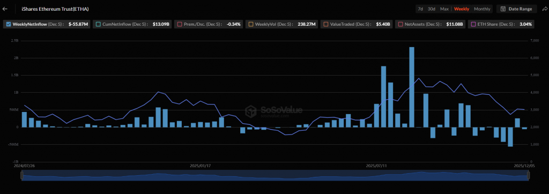Viewport: 549px width, 194px height.
Task: Select the Max range tab
Action: (x=444, y=9)
